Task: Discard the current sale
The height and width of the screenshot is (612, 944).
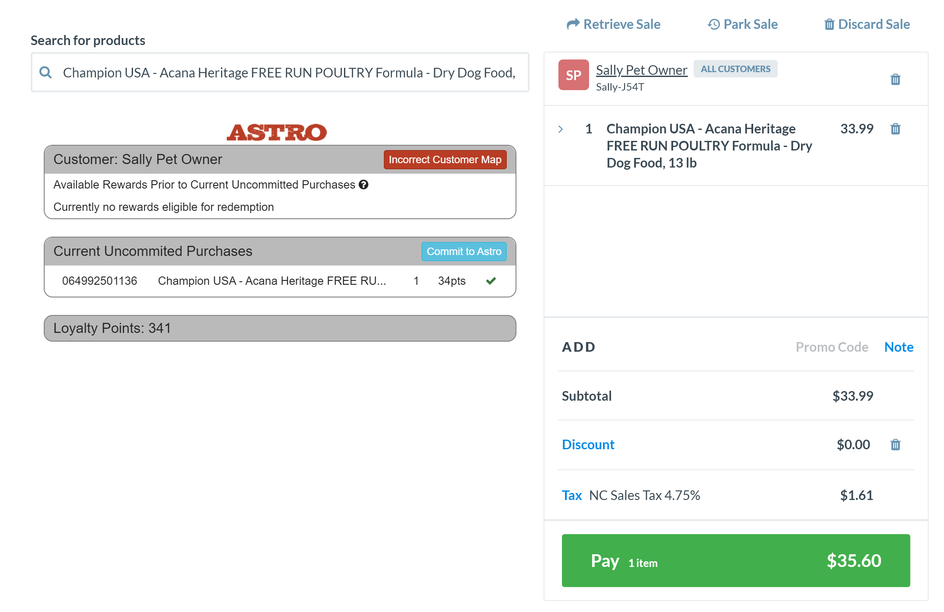Action: click(x=867, y=24)
